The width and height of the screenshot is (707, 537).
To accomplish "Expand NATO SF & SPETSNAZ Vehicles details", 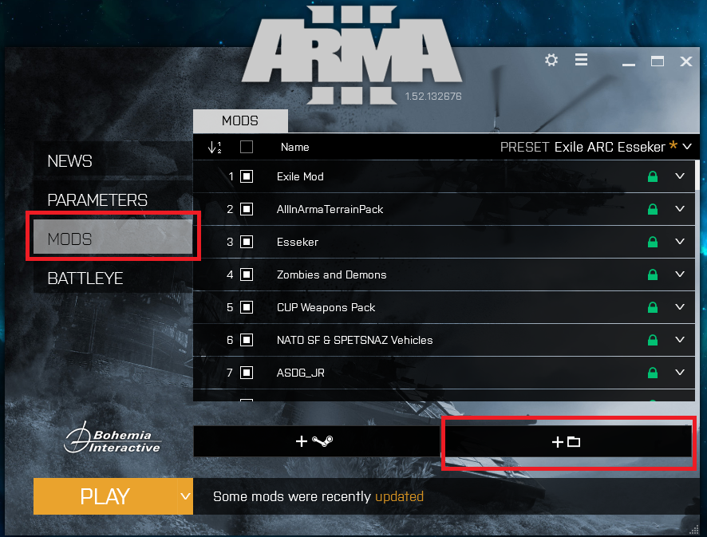I will click(680, 339).
